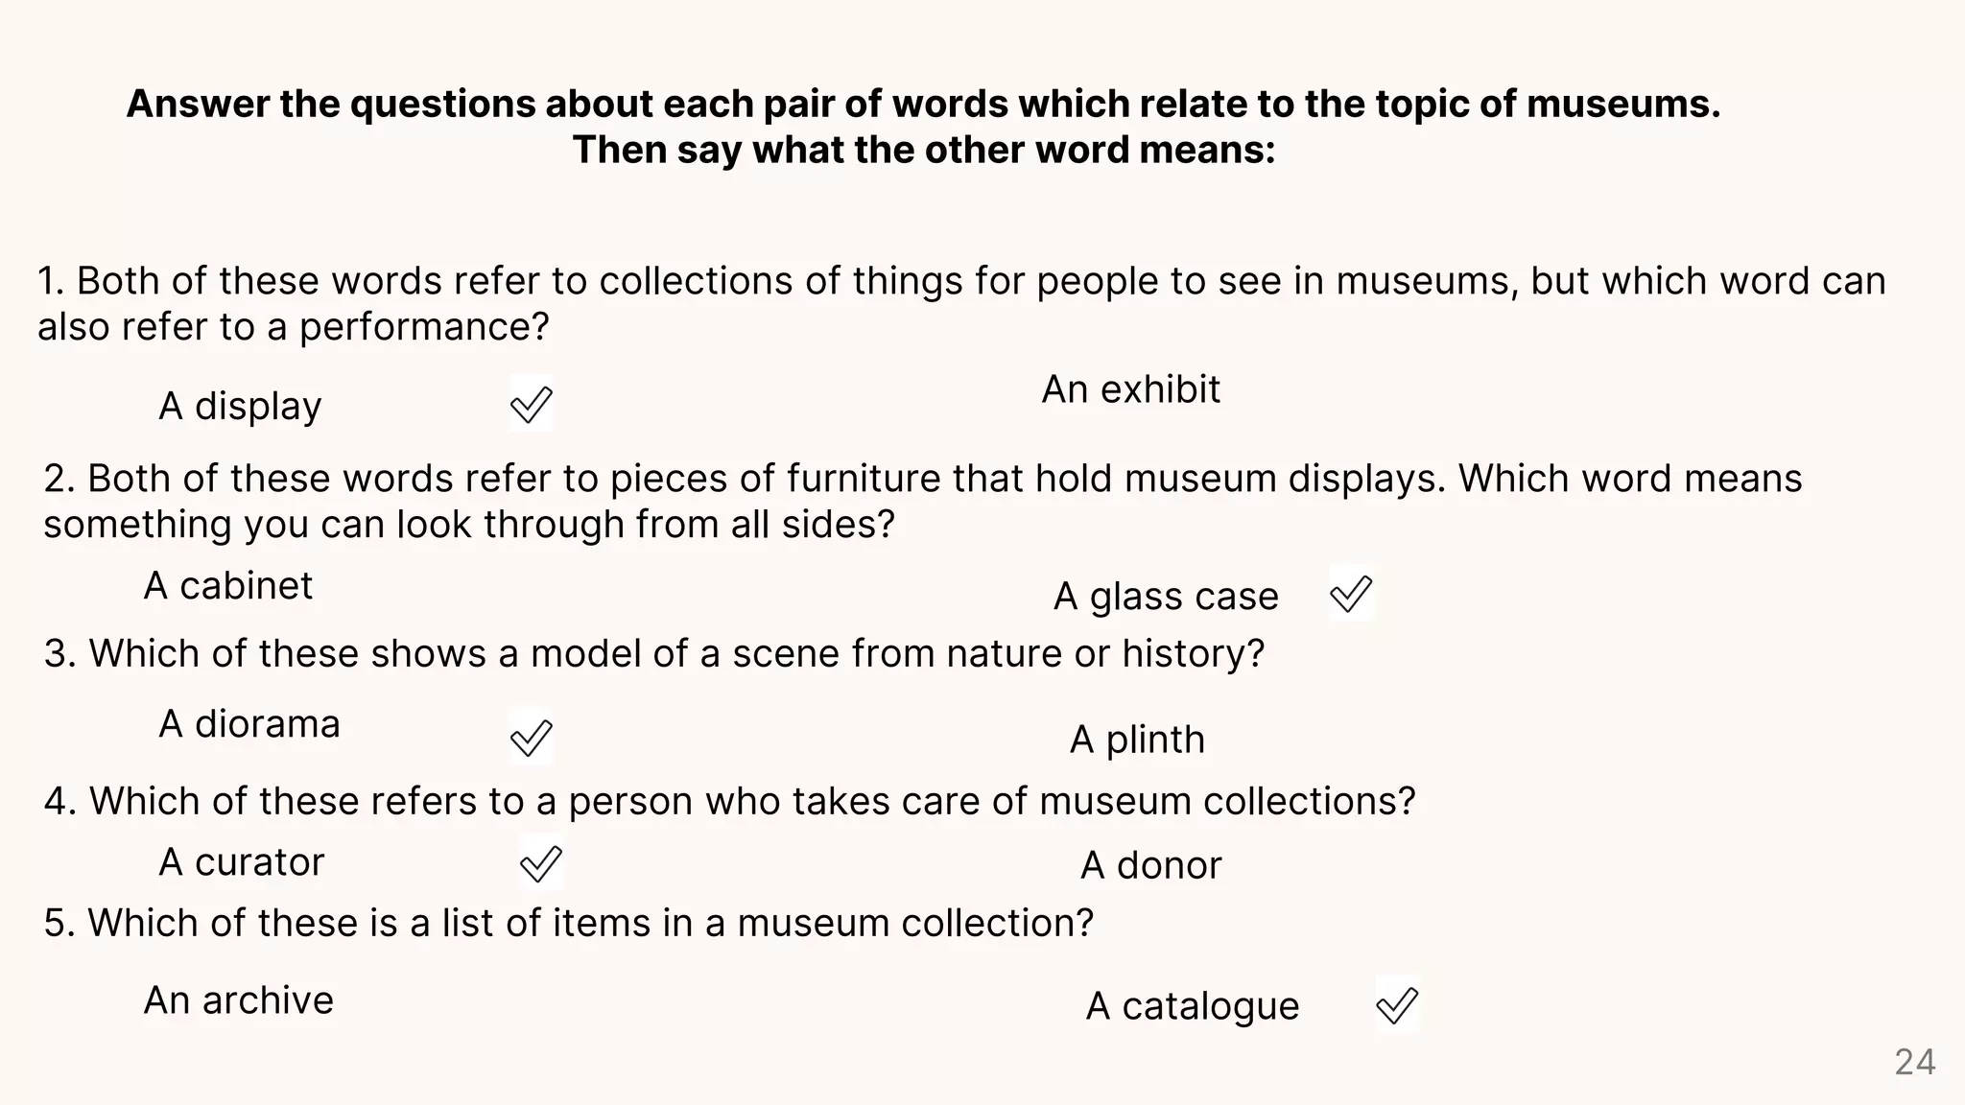The image size is (1965, 1105).
Task: Select question 4 about museum collections caretaker
Action: pos(729,801)
